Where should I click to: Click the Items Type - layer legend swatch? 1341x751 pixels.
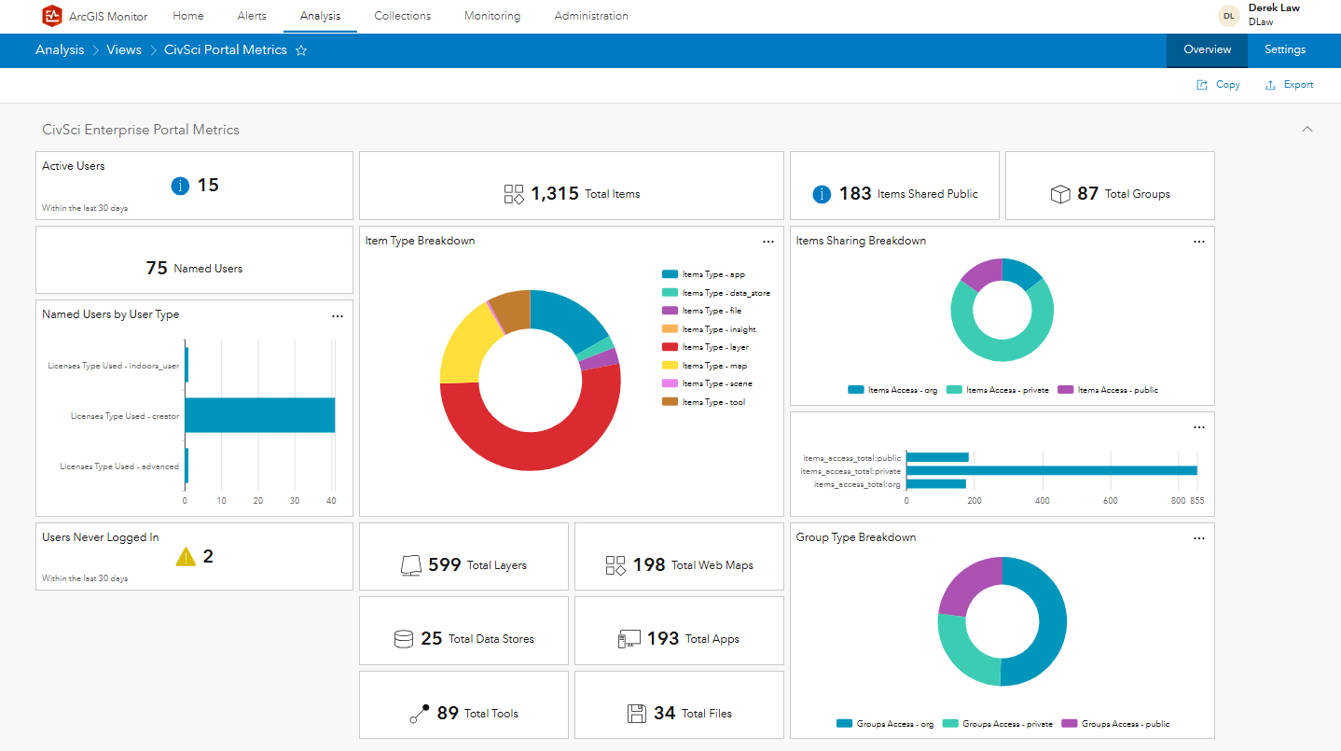[x=670, y=347]
